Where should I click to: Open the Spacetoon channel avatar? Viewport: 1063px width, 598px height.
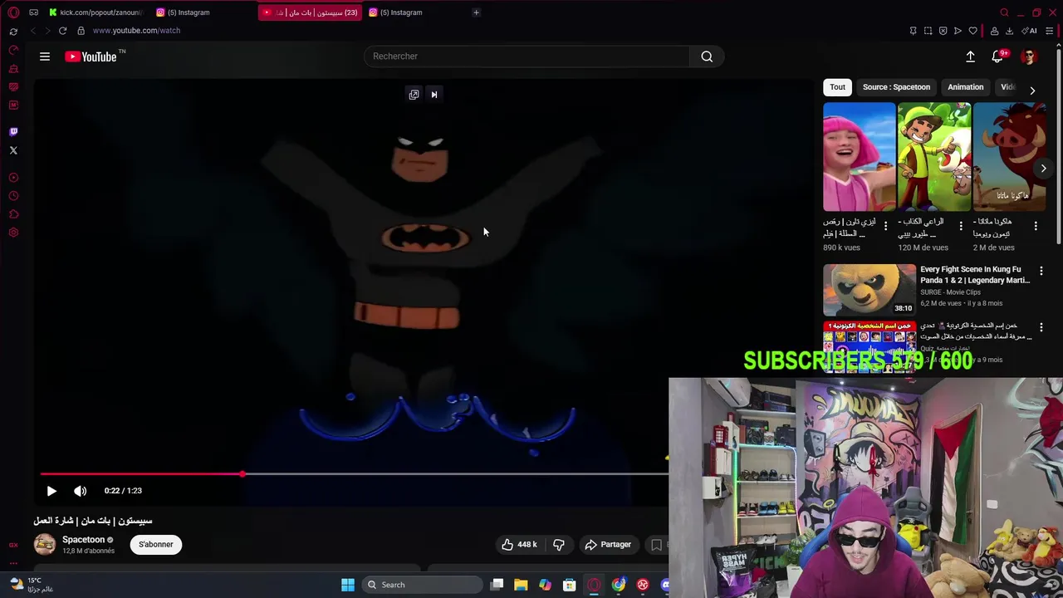pos(45,544)
